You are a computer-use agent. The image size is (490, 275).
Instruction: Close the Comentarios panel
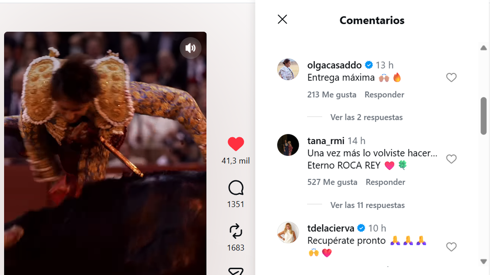point(282,19)
